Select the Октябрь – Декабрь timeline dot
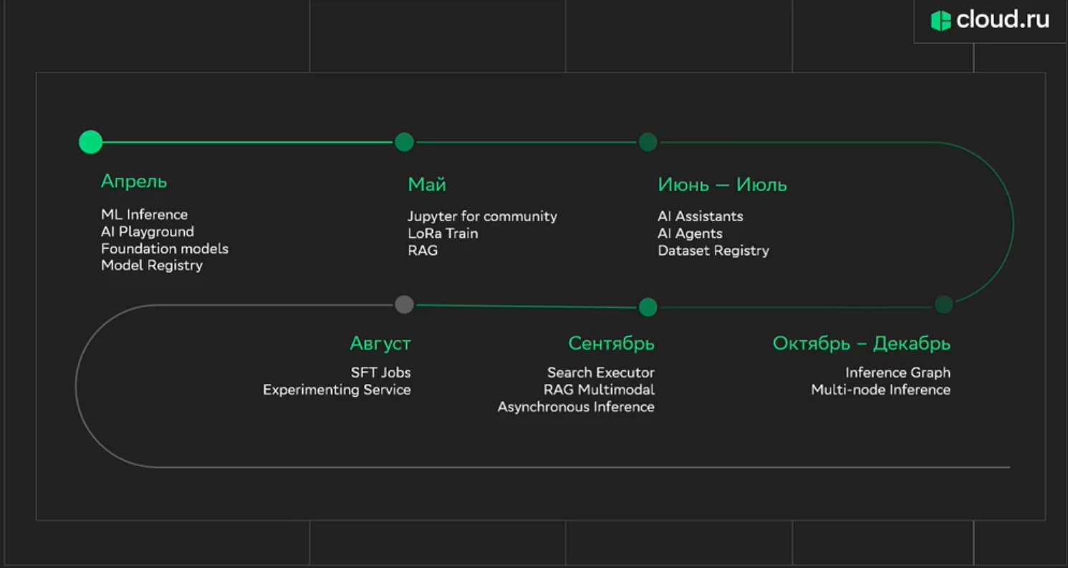Screen dimensions: 1068x568 pyautogui.click(x=944, y=304)
